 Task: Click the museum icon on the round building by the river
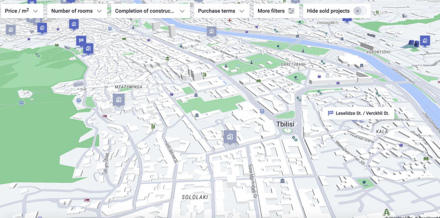[x=362, y=65]
